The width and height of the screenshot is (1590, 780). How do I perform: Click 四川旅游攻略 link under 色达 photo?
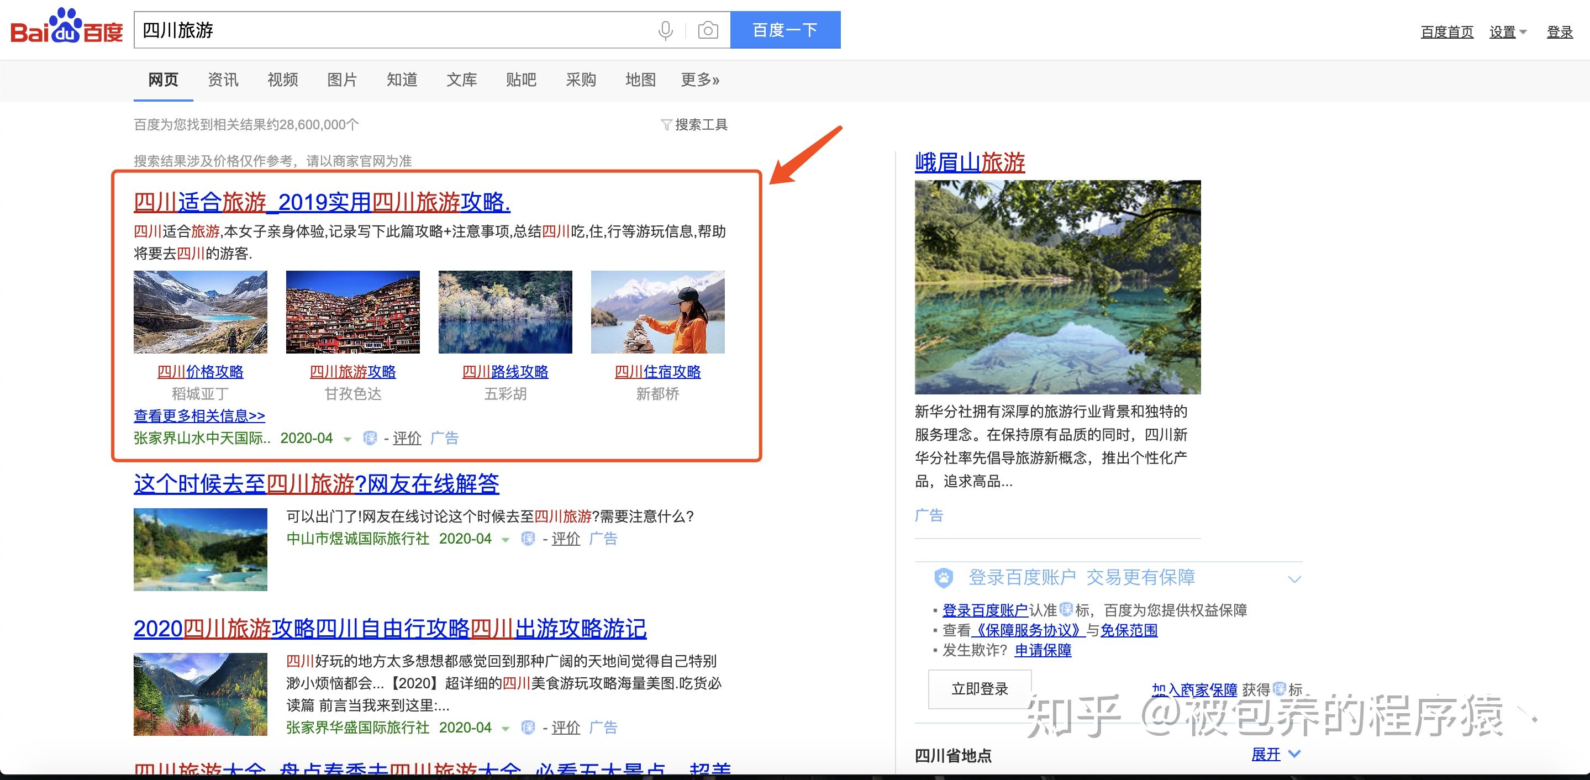point(353,371)
